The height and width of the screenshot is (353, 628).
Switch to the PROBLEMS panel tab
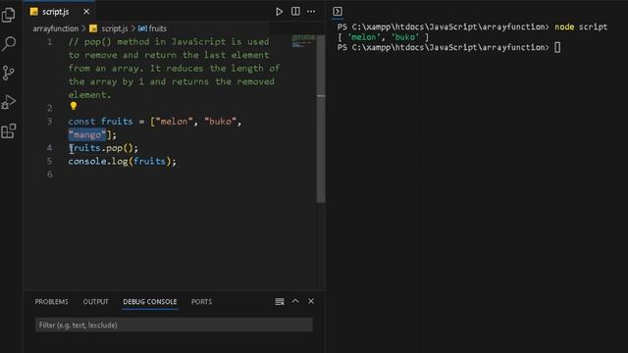pos(52,302)
